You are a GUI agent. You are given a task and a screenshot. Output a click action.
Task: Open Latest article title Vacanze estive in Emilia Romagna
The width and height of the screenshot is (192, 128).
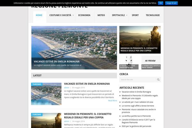click(87, 84)
